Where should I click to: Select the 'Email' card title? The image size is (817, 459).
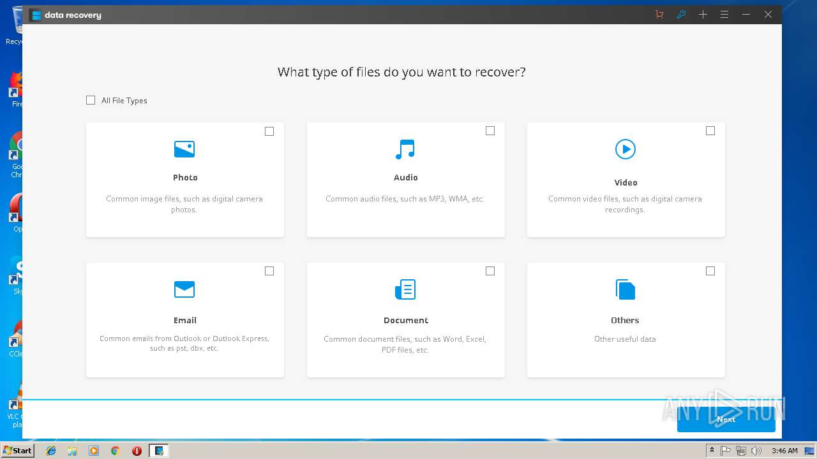tap(185, 320)
